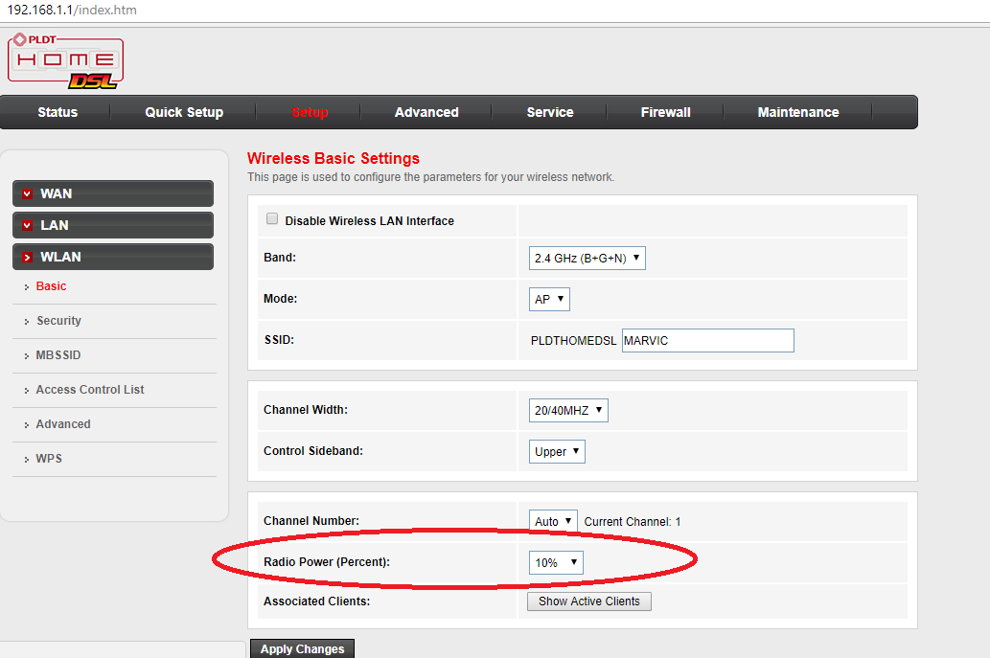Open the WPS page
This screenshot has height=658, width=990.
pos(49,459)
